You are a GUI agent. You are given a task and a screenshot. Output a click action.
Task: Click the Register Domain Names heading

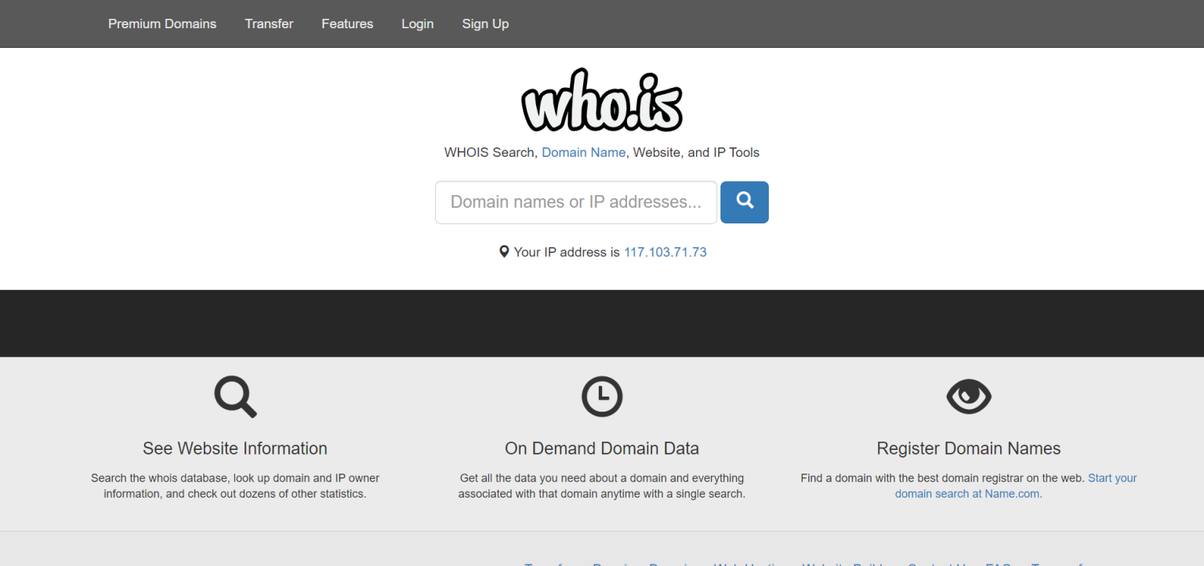click(969, 448)
